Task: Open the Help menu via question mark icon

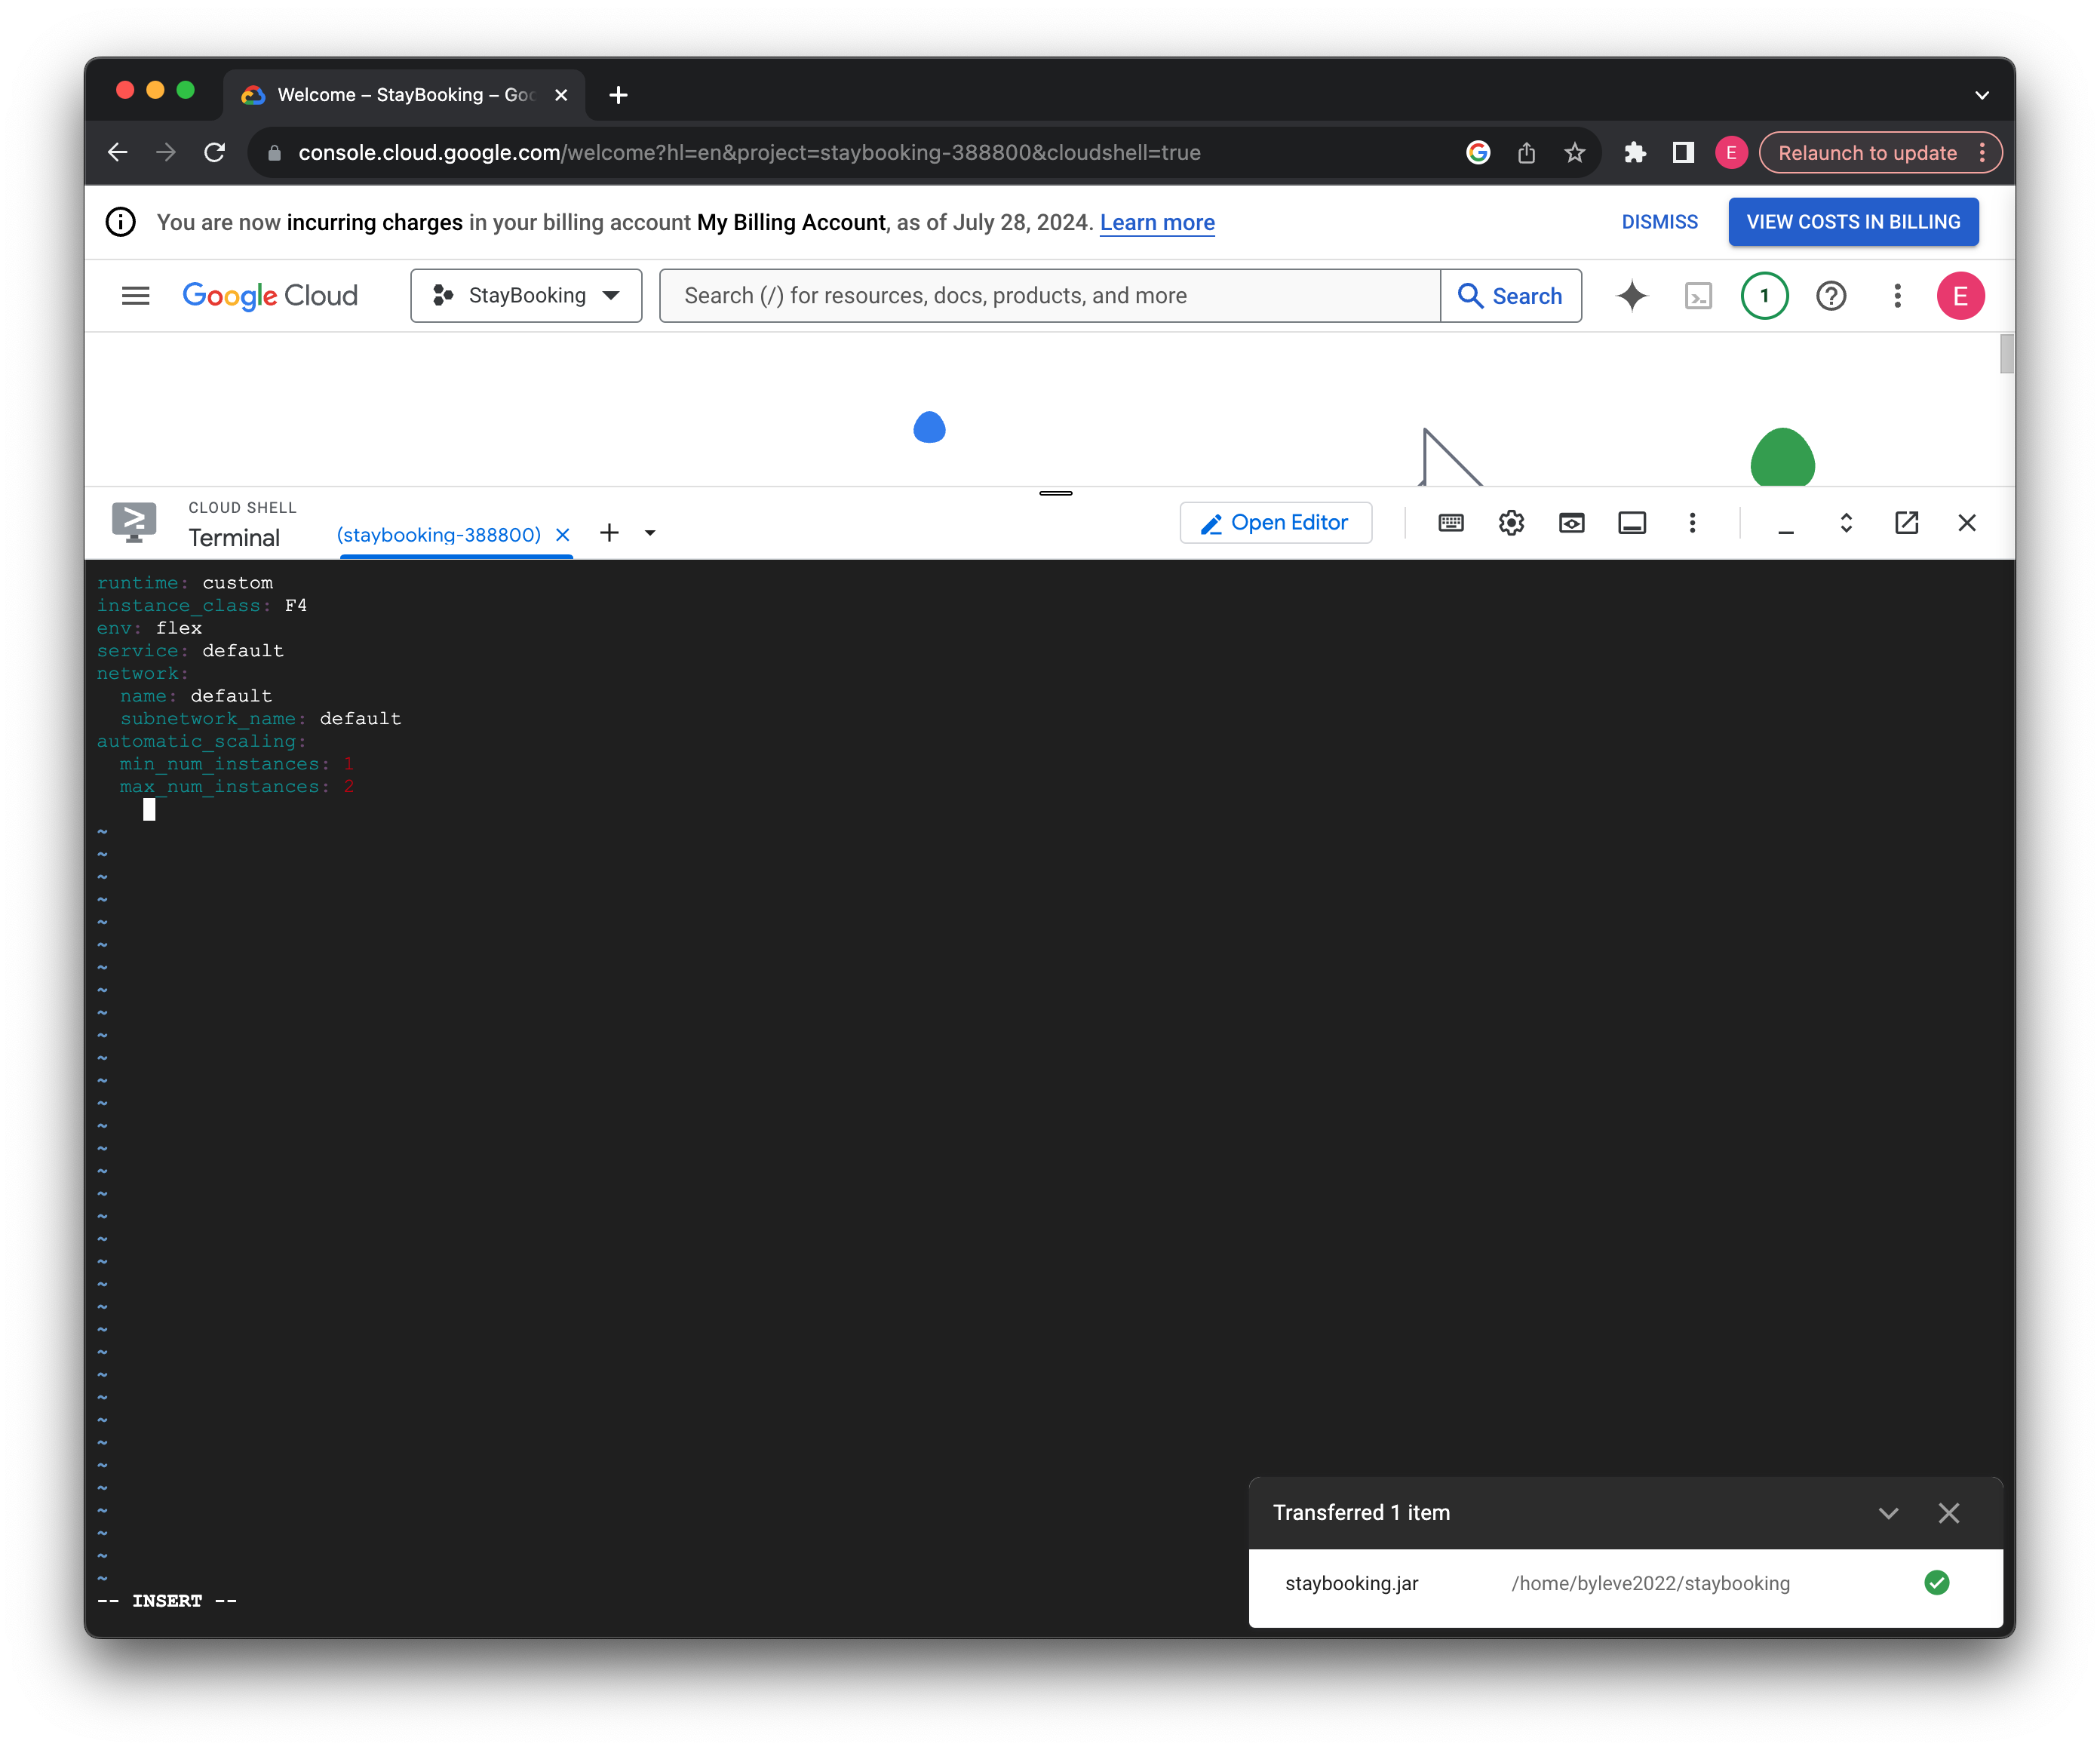Action: tap(1831, 296)
